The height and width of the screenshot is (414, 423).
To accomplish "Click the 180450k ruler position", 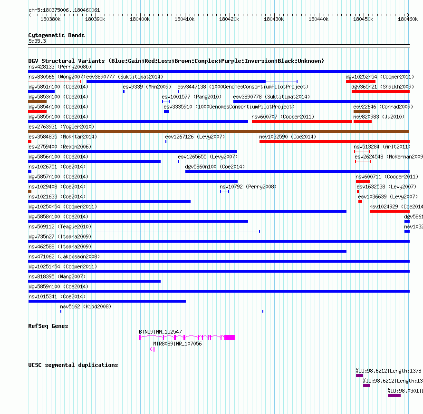I will [363, 19].
